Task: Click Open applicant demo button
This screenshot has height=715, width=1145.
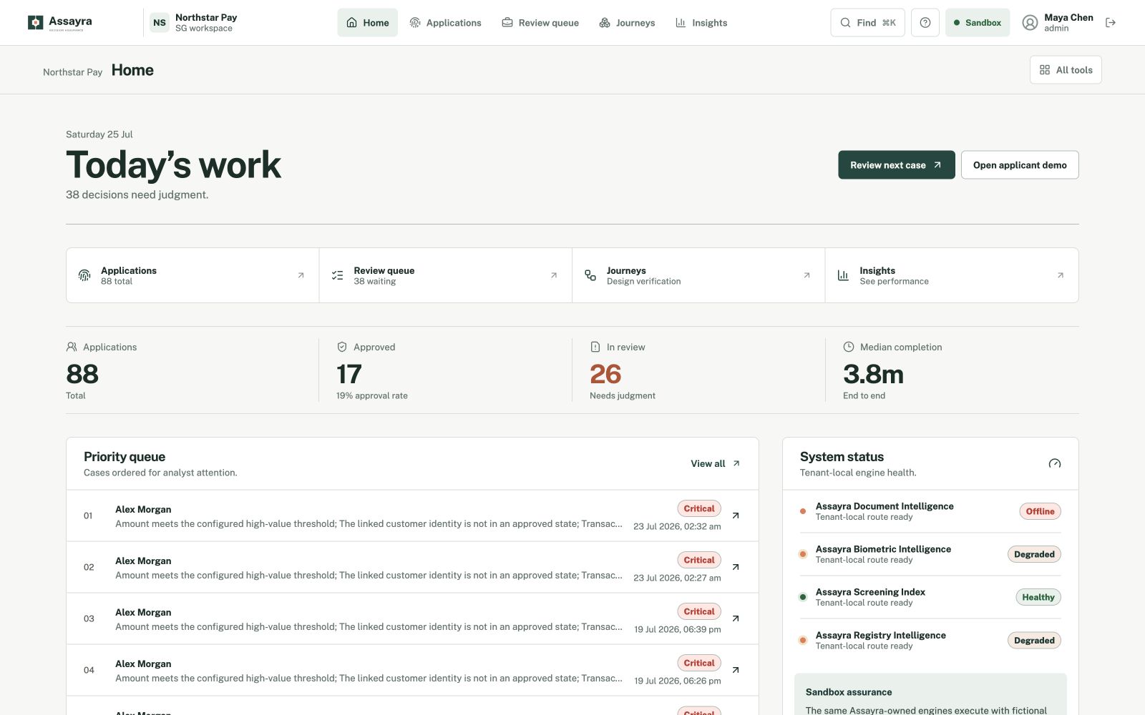Action: pyautogui.click(x=1020, y=165)
